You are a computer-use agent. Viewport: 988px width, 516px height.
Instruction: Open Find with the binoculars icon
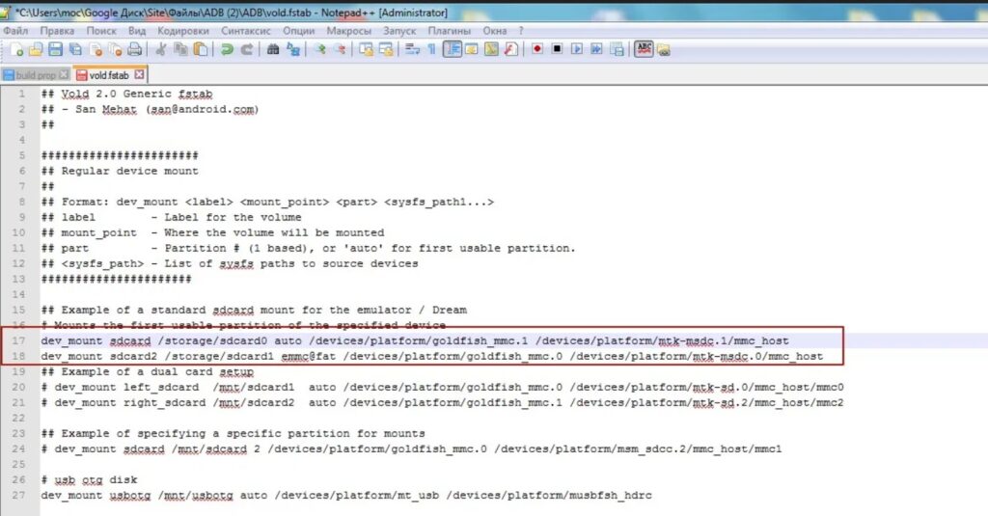273,49
